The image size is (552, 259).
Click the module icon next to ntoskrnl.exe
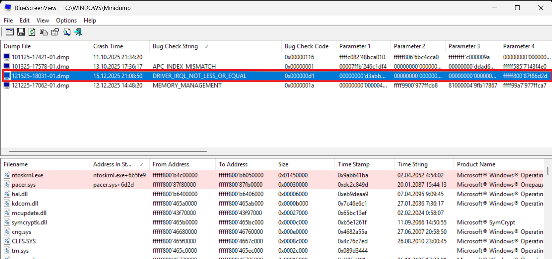pyautogui.click(x=7, y=175)
